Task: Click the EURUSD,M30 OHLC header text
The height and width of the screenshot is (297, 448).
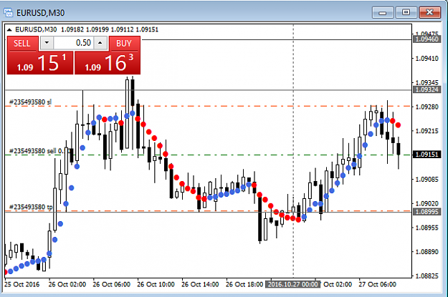Action: [x=87, y=29]
